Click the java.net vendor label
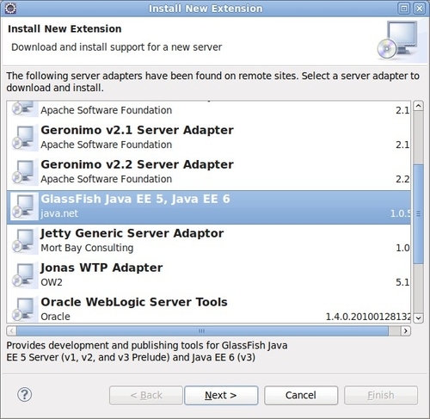 [x=59, y=213]
